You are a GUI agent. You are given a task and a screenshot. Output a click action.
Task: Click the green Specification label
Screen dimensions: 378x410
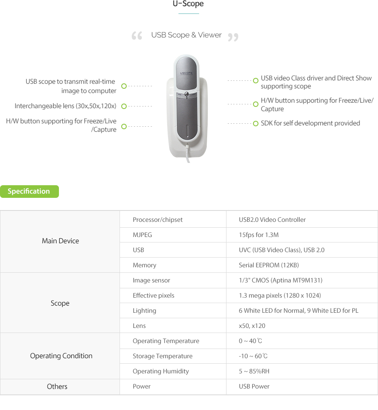pos(29,192)
